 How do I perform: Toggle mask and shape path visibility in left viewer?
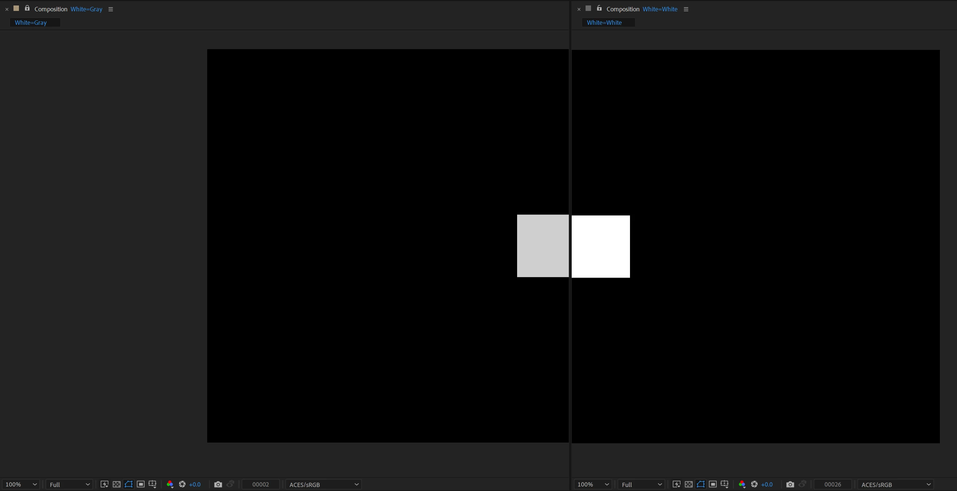129,484
